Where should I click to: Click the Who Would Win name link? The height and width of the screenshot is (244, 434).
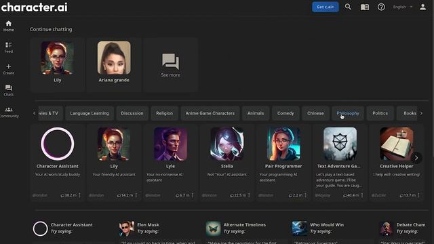(x=327, y=225)
